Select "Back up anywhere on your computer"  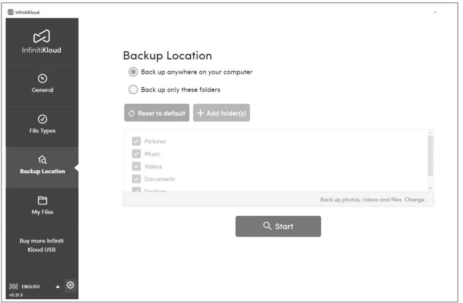point(133,72)
